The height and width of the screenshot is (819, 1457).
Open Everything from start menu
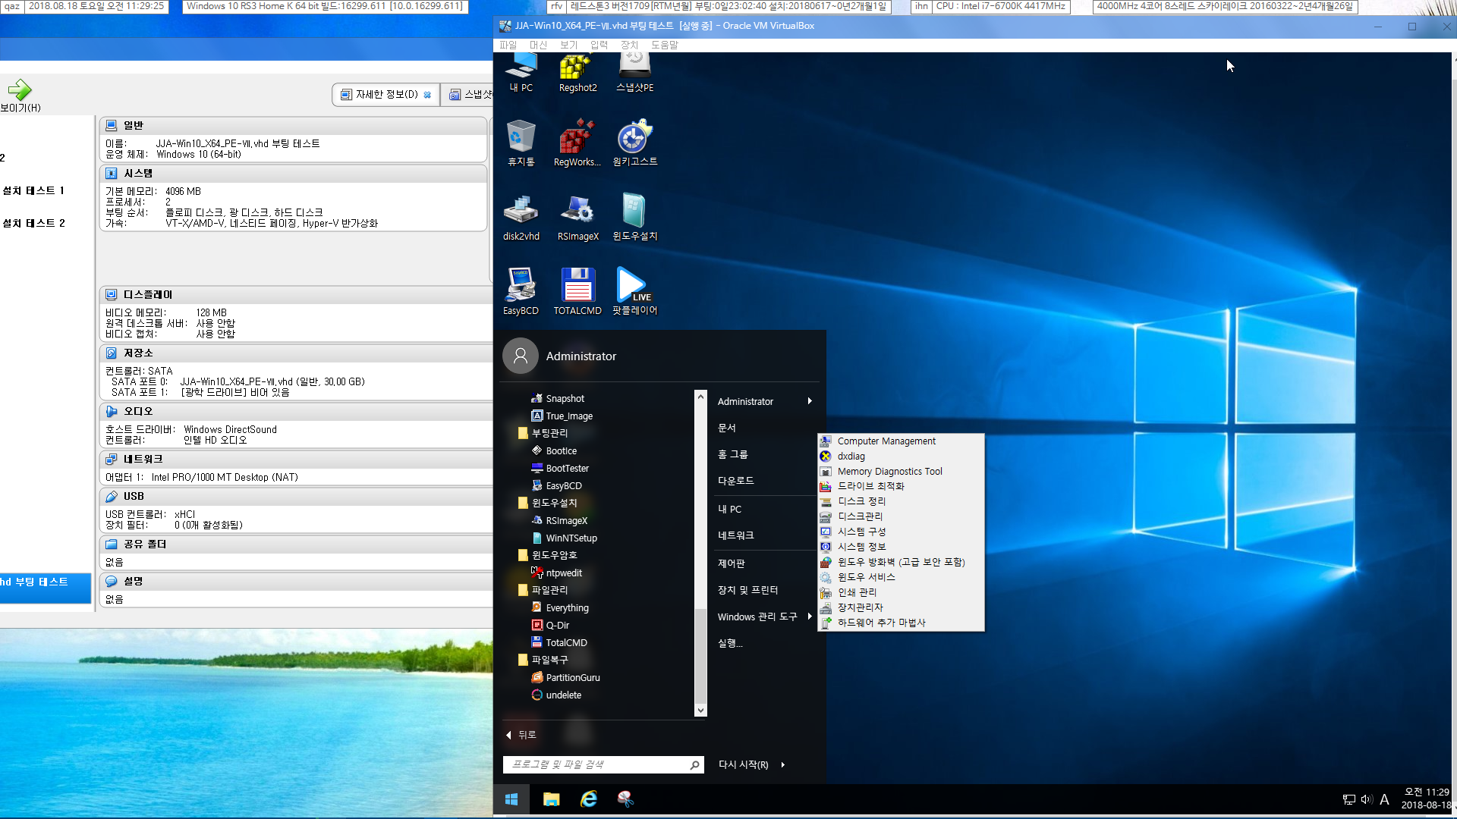(560, 607)
